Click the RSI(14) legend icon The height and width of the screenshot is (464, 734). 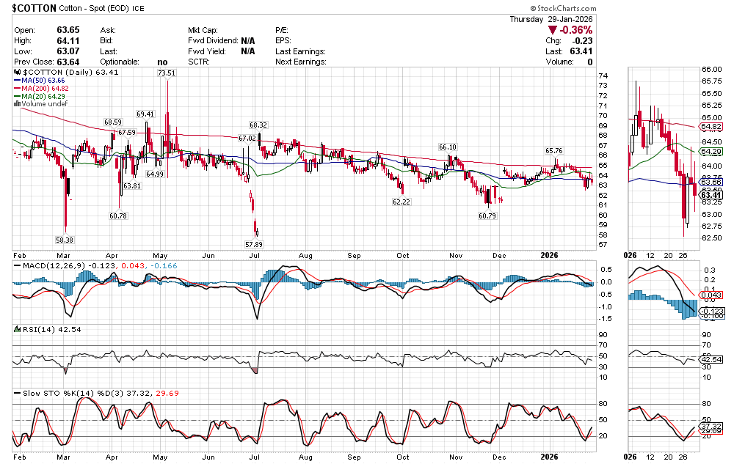[x=17, y=330]
